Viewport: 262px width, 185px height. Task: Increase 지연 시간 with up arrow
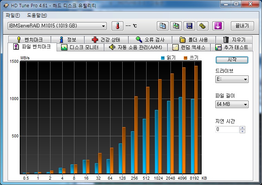click(242, 128)
